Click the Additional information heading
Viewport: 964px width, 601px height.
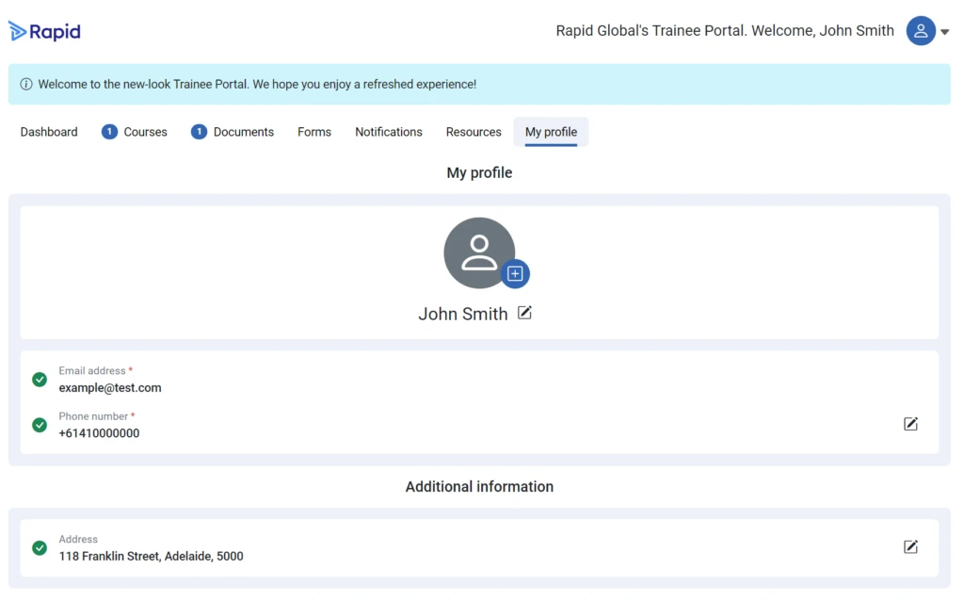pos(479,487)
